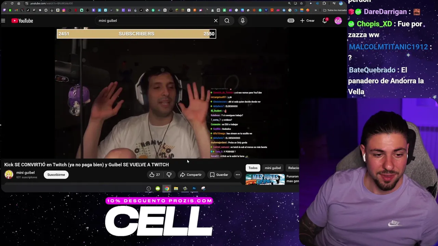This screenshot has height=246, width=438.
Task: Subscribe with the Suscribirme button
Action: (x=56, y=175)
